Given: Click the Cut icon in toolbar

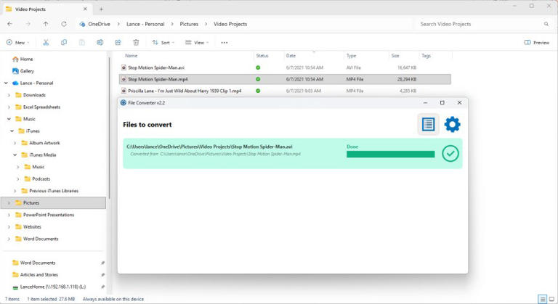Looking at the screenshot, I should tap(46, 42).
